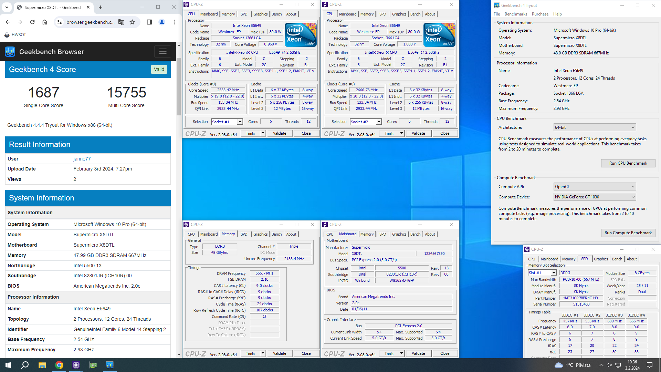Click Run Compute Benchmark button
This screenshot has height=372, width=661.
pos(628,233)
